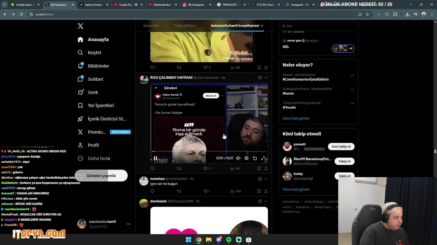
Task: Bookmark metehan post
Action: [x=259, y=191]
